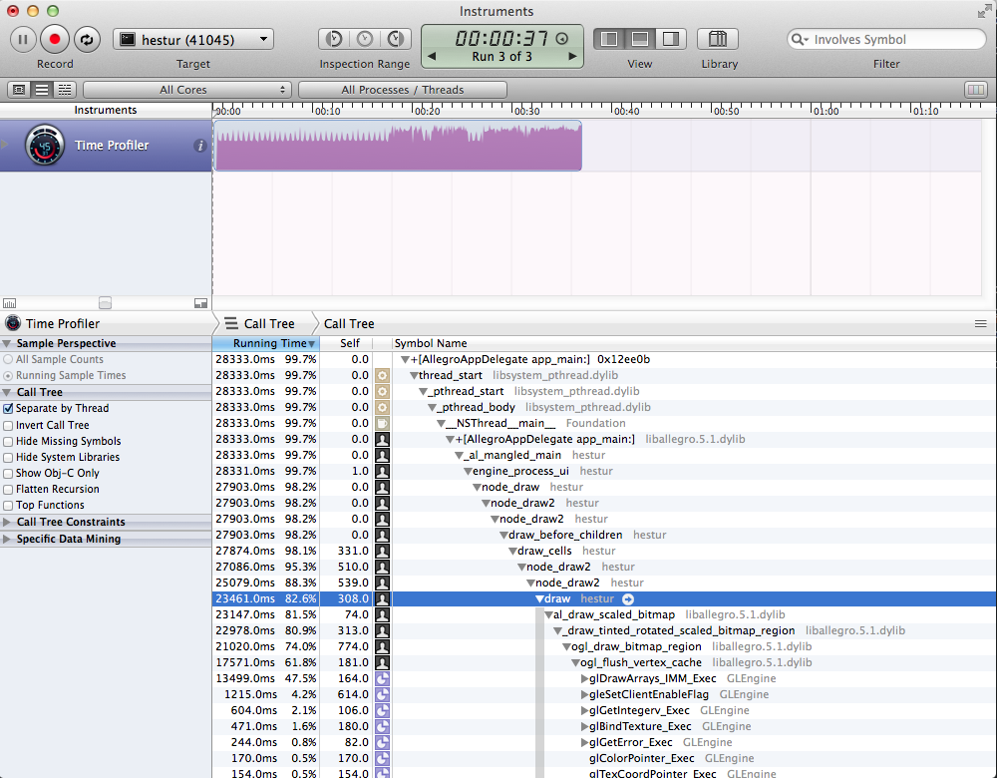Set the inspection range start marker
Image resolution: width=997 pixels, height=778 pixels.
(x=335, y=39)
